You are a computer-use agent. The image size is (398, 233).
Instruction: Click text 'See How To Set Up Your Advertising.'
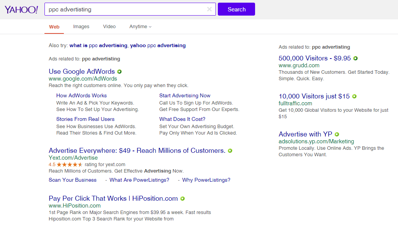(97, 109)
